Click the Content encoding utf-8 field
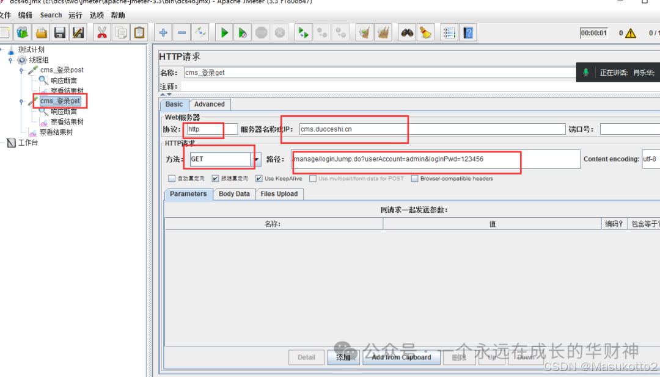Viewport: 660px width, 377px height. 651,159
